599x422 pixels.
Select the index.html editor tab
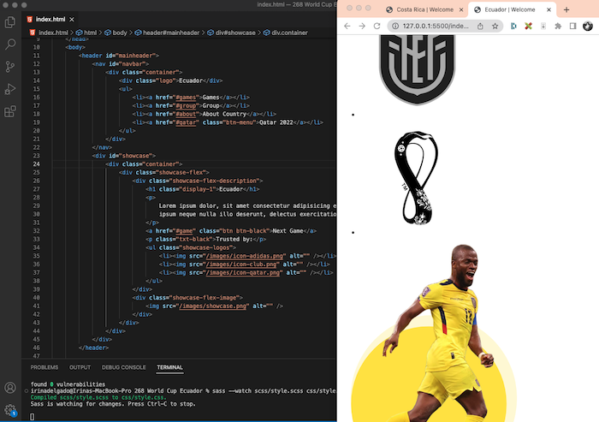[x=50, y=19]
